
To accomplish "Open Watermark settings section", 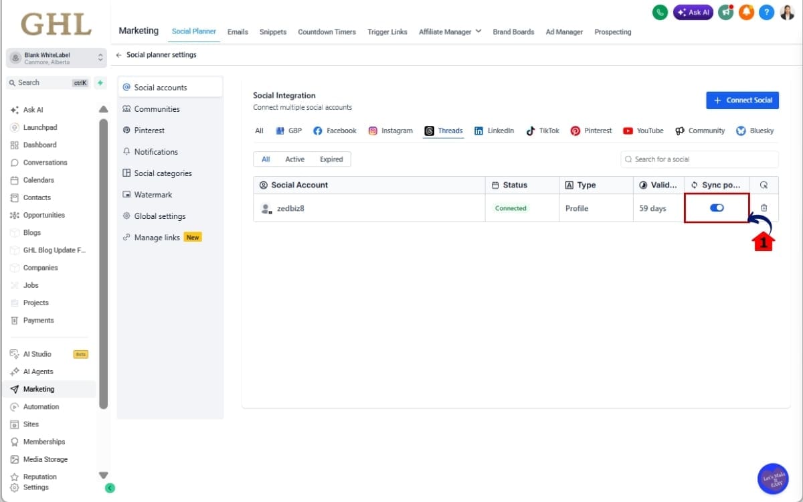I will tap(170, 195).
